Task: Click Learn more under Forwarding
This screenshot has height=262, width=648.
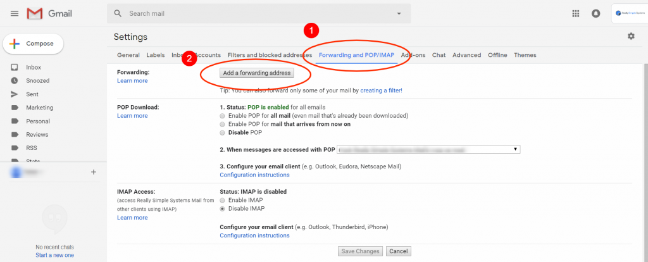Action: [x=132, y=80]
